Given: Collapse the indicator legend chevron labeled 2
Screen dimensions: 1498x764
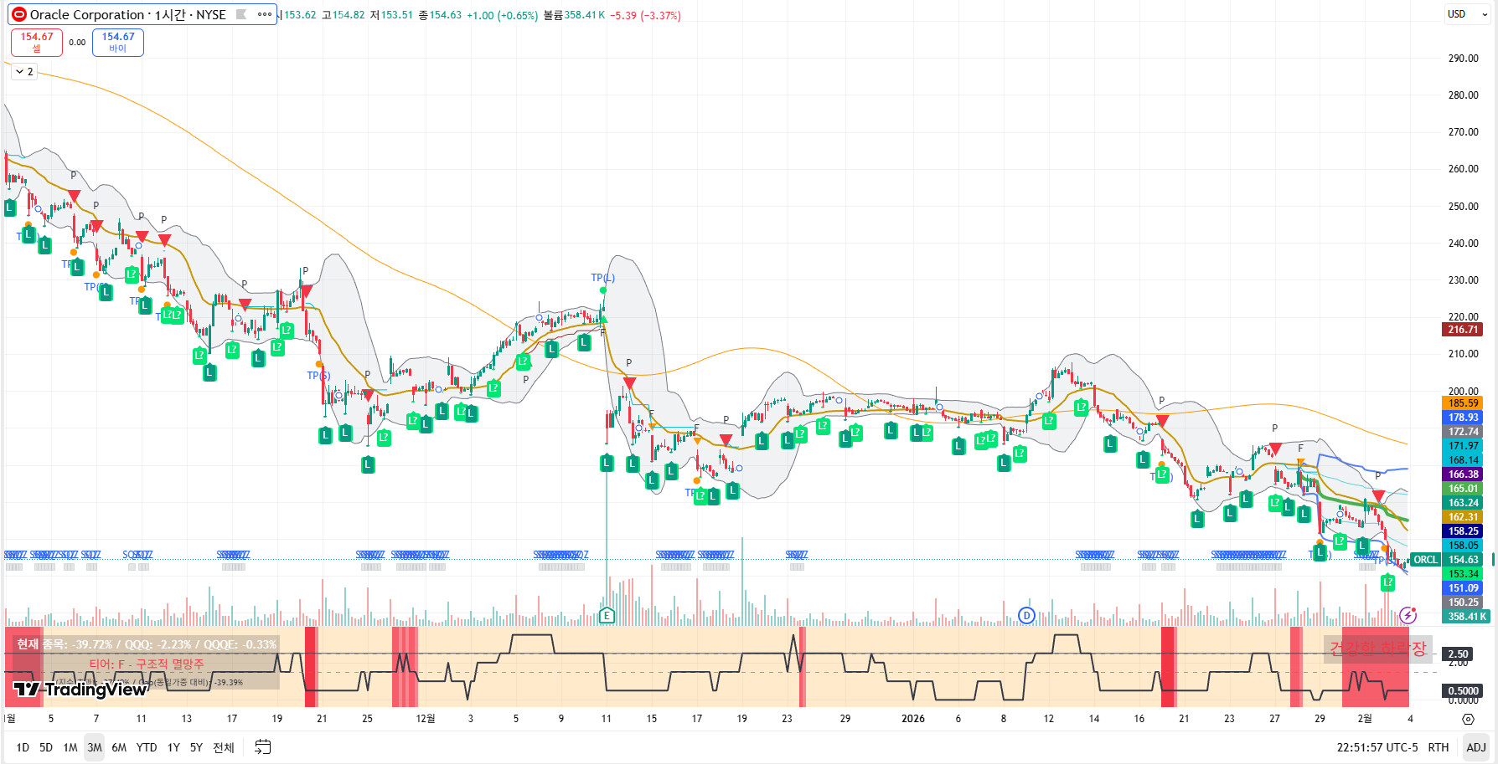Looking at the screenshot, I should (24, 72).
